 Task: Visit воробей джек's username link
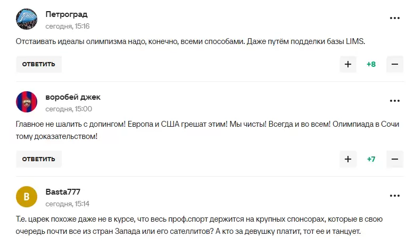pyautogui.click(x=73, y=97)
